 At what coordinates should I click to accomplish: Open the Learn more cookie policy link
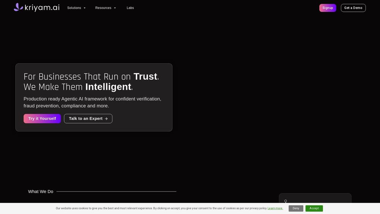point(275,208)
